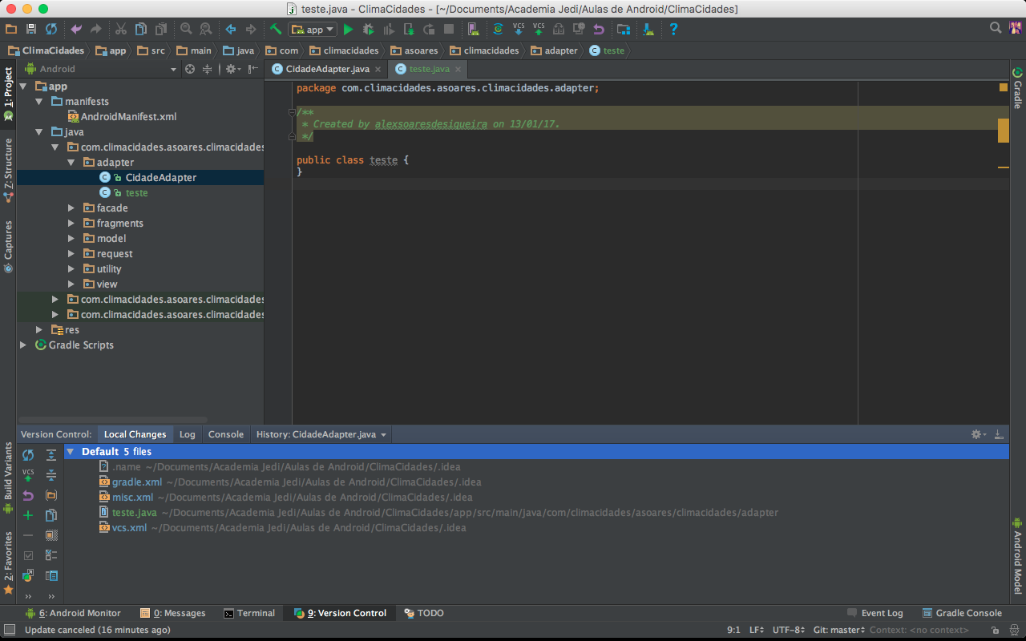Select gradle.xml in the changes list
Screen dimensions: 1026x641
coord(137,482)
